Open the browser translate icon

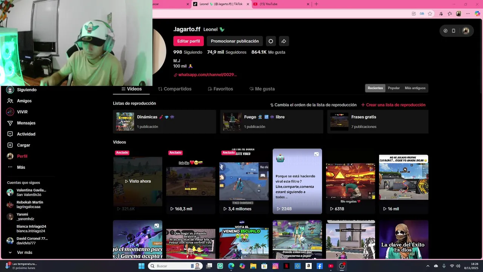pos(422,14)
